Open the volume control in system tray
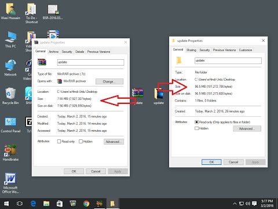Image resolution: width=278 pixels, height=209 pixels. (248, 204)
